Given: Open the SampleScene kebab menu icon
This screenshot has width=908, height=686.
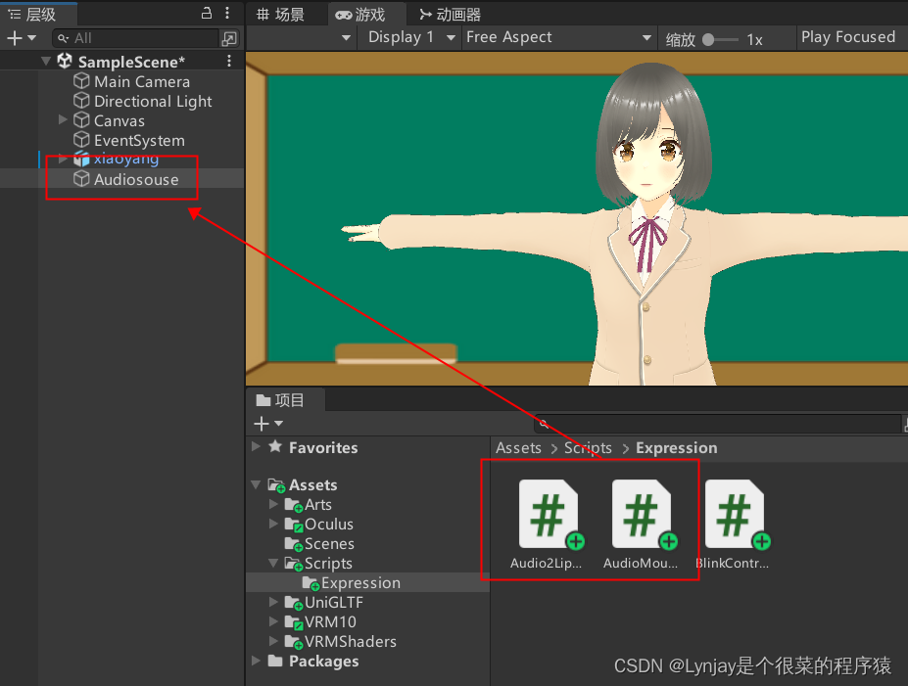Looking at the screenshot, I should click(228, 61).
